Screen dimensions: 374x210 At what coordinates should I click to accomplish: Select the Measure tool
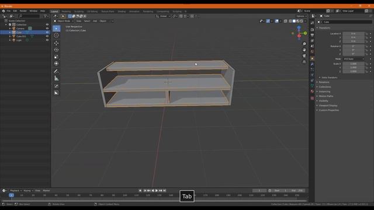pyautogui.click(x=56, y=78)
